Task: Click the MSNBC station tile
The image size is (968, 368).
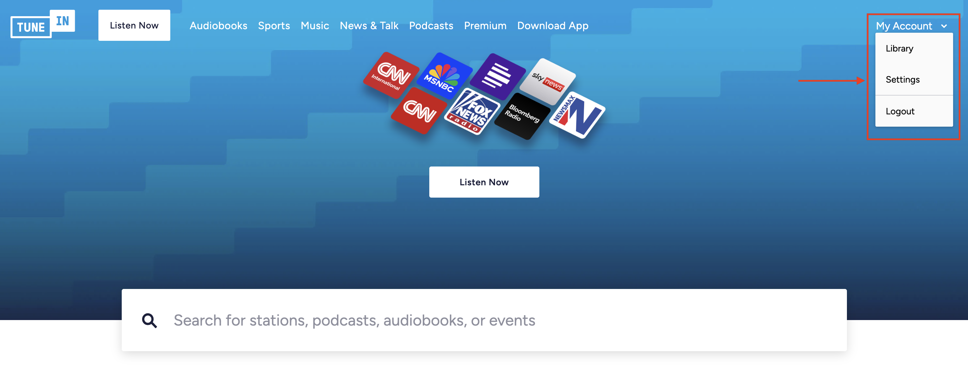Action: click(444, 76)
